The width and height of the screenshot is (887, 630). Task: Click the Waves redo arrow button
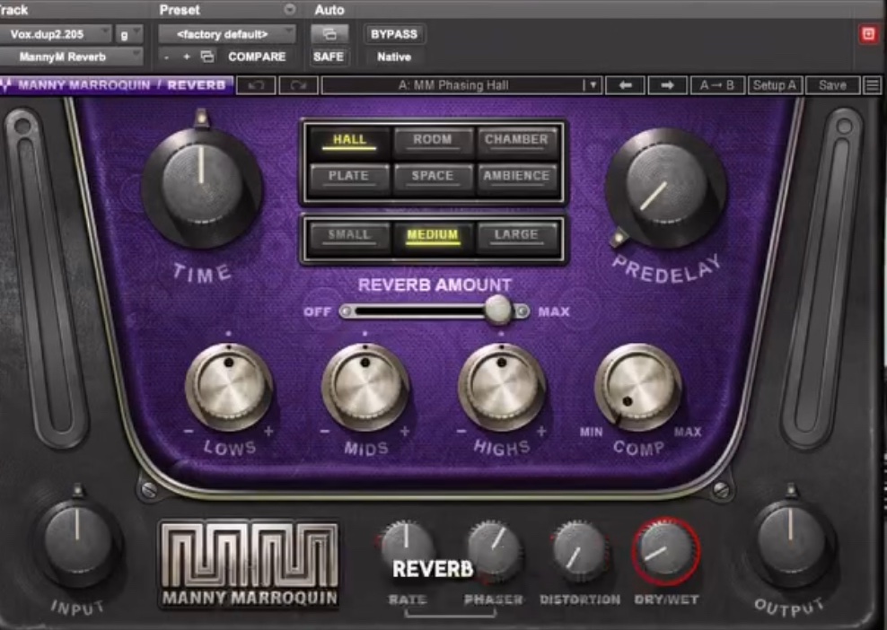(x=298, y=85)
